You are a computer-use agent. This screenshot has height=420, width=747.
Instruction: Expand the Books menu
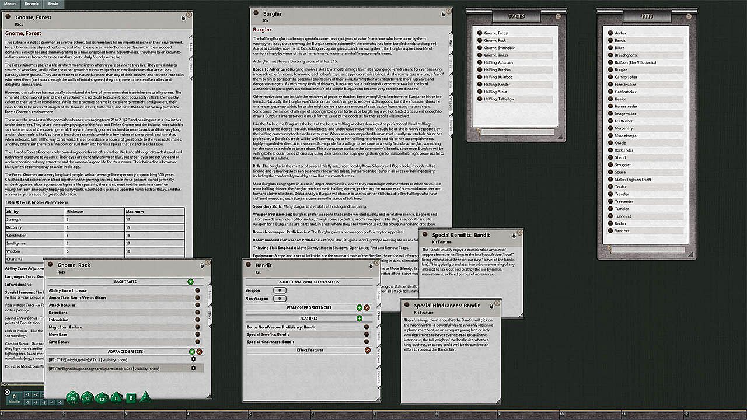point(53,4)
